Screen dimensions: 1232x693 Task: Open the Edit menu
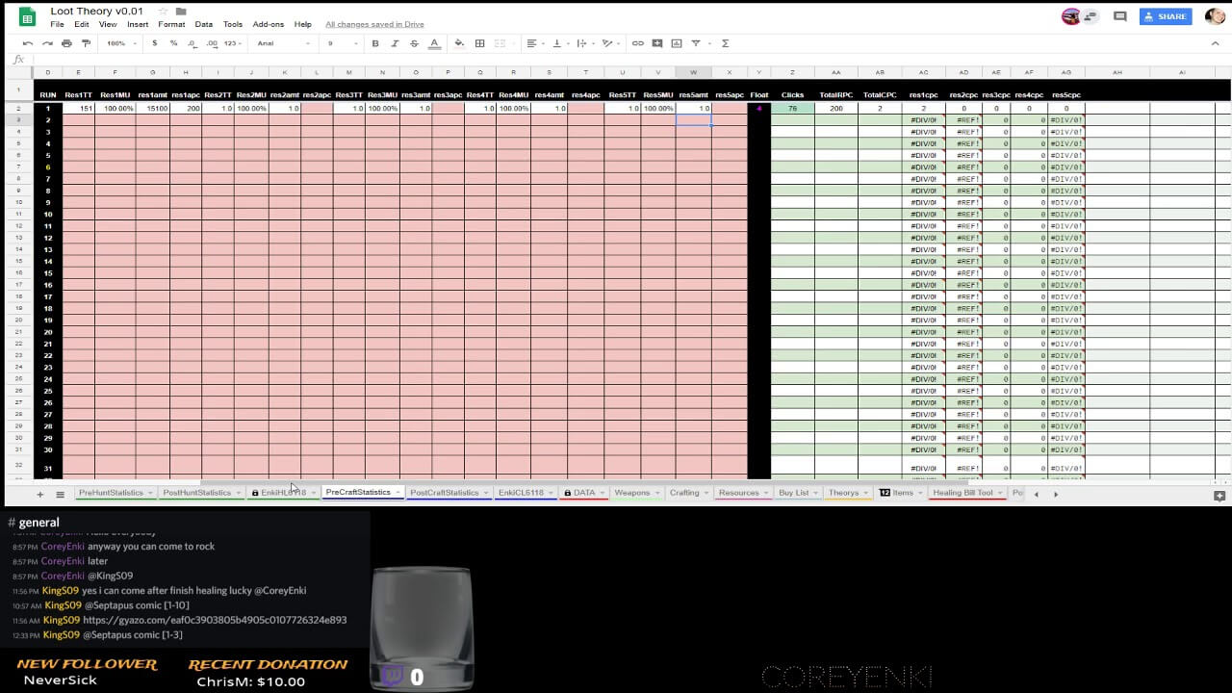82,24
